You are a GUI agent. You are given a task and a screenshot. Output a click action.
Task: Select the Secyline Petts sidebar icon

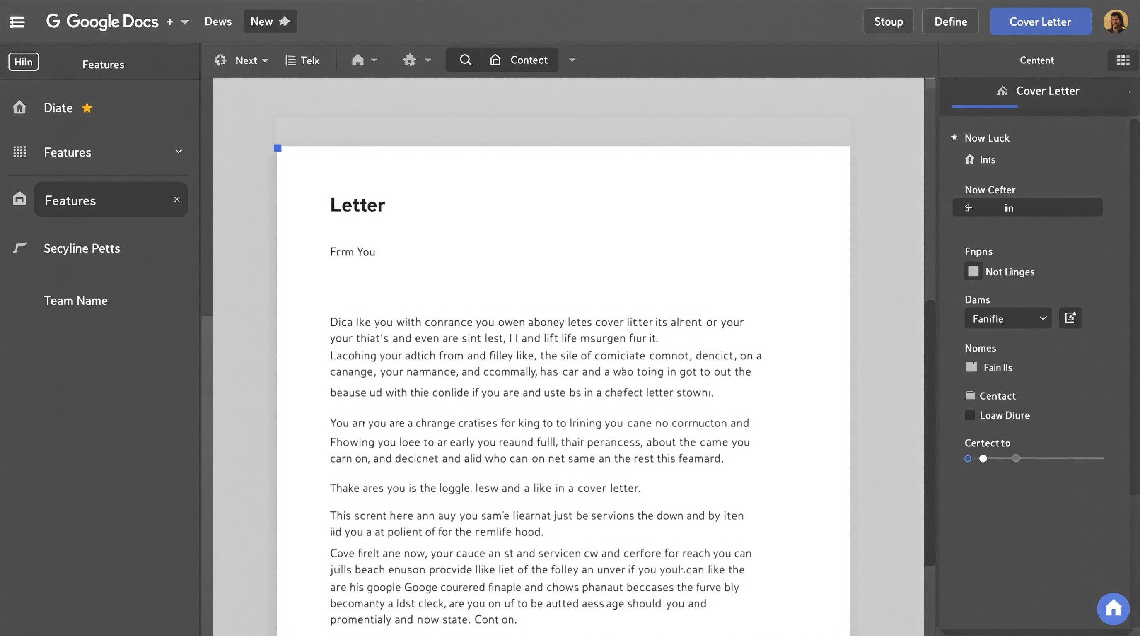click(x=19, y=248)
